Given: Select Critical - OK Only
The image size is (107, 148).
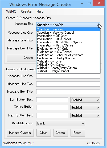Looking at the screenshot, I should pos(68,61).
